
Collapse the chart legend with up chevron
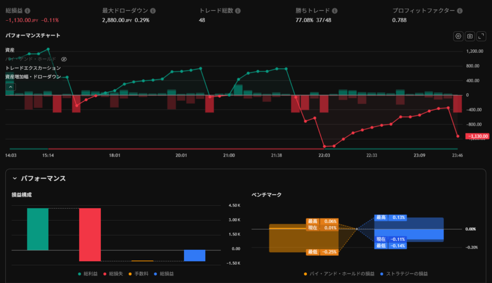coord(11,87)
